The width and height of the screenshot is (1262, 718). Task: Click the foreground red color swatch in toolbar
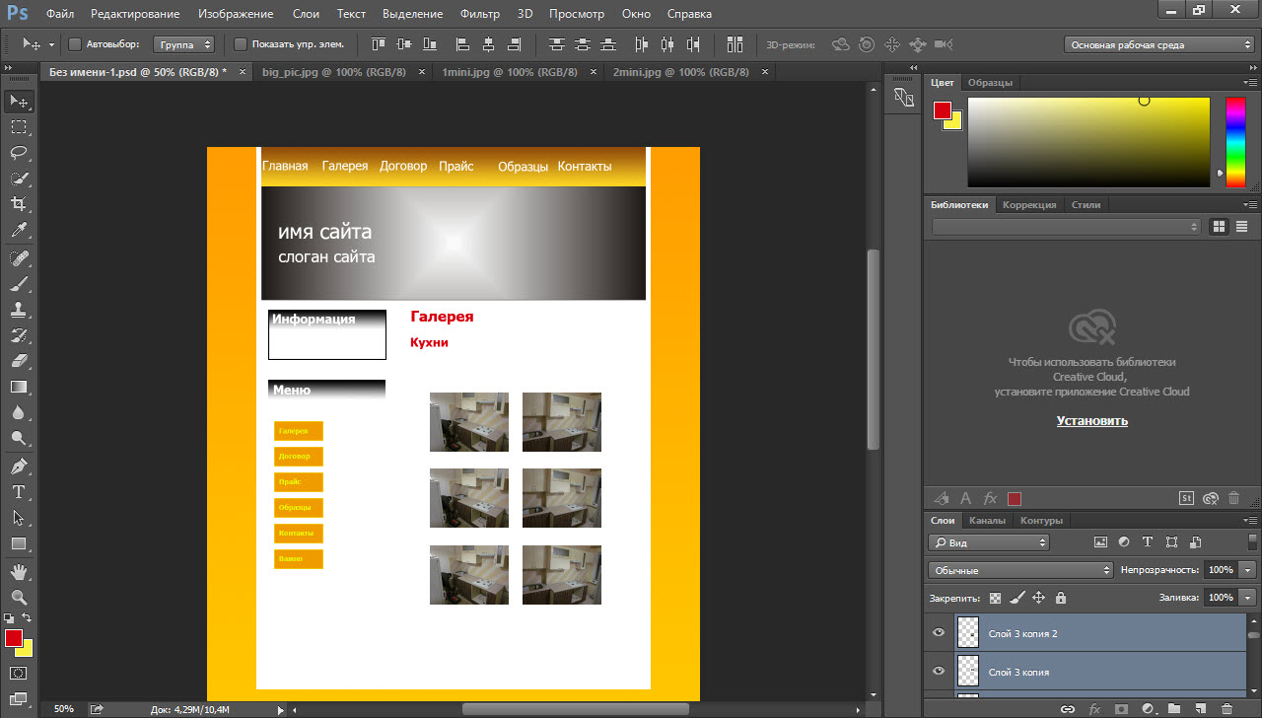[x=13, y=638]
